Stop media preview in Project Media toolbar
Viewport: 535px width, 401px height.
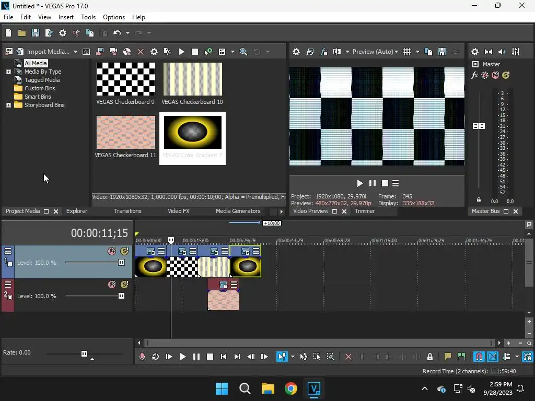[195, 52]
